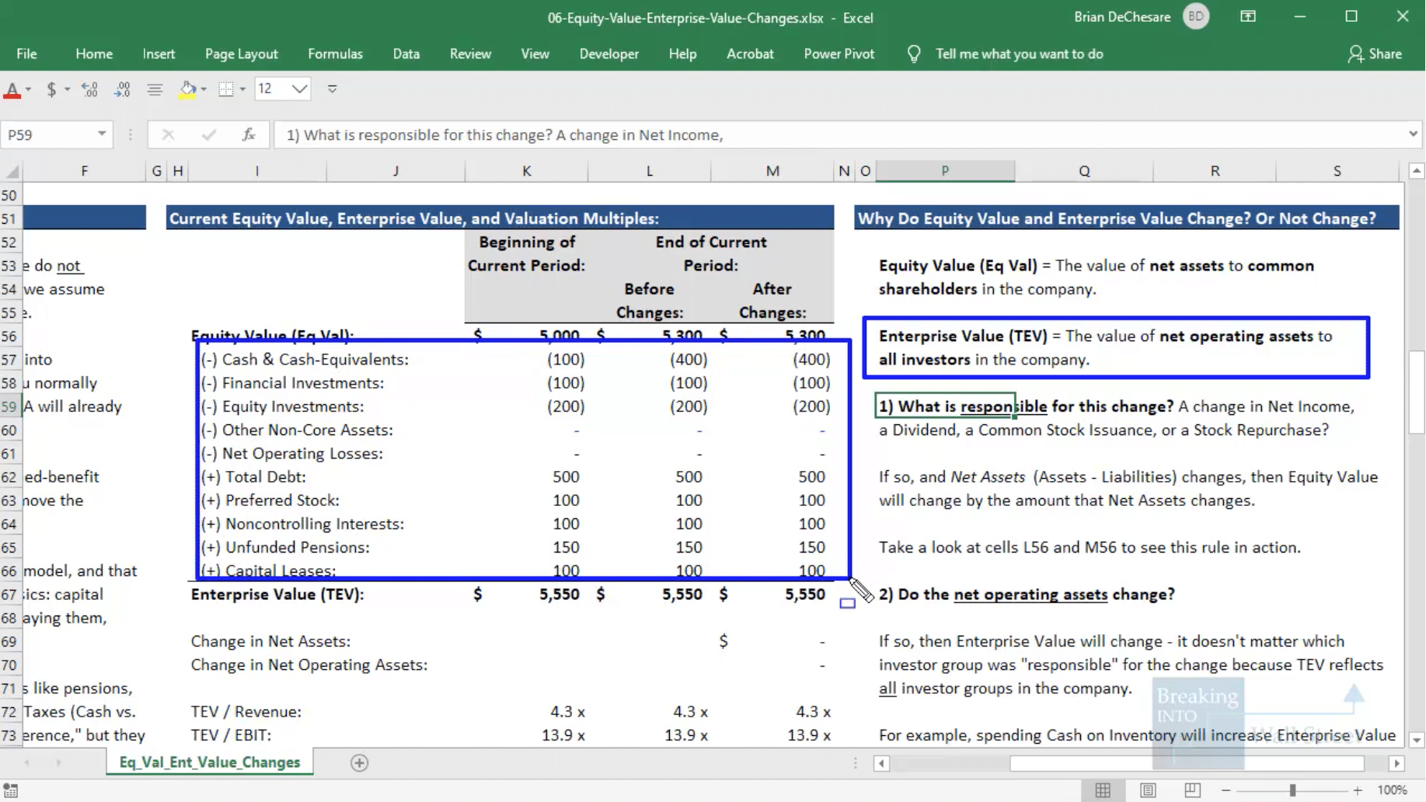Expand the formula bar
This screenshot has height=802, width=1426.
tap(1412, 134)
